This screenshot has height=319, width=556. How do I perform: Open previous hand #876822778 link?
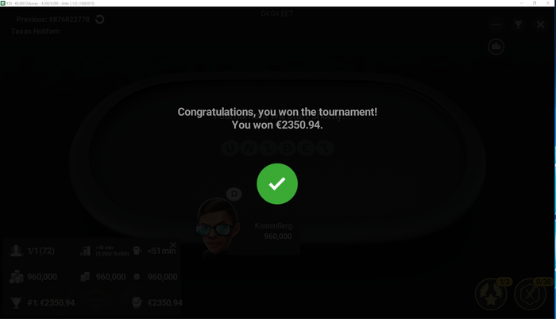[x=53, y=19]
